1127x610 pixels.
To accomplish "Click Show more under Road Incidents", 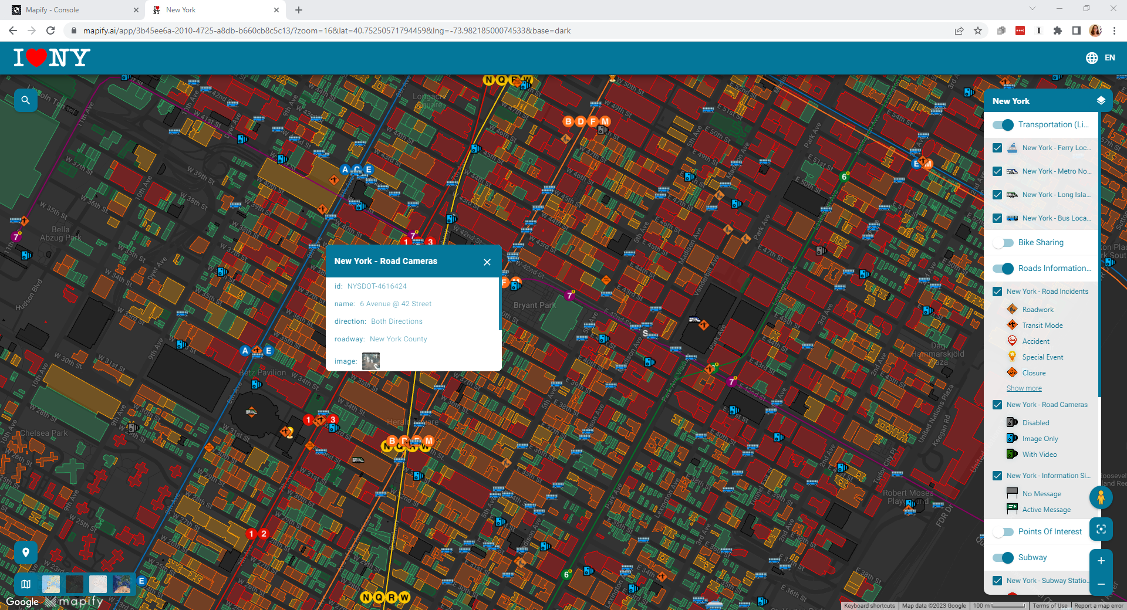I will pyautogui.click(x=1024, y=388).
